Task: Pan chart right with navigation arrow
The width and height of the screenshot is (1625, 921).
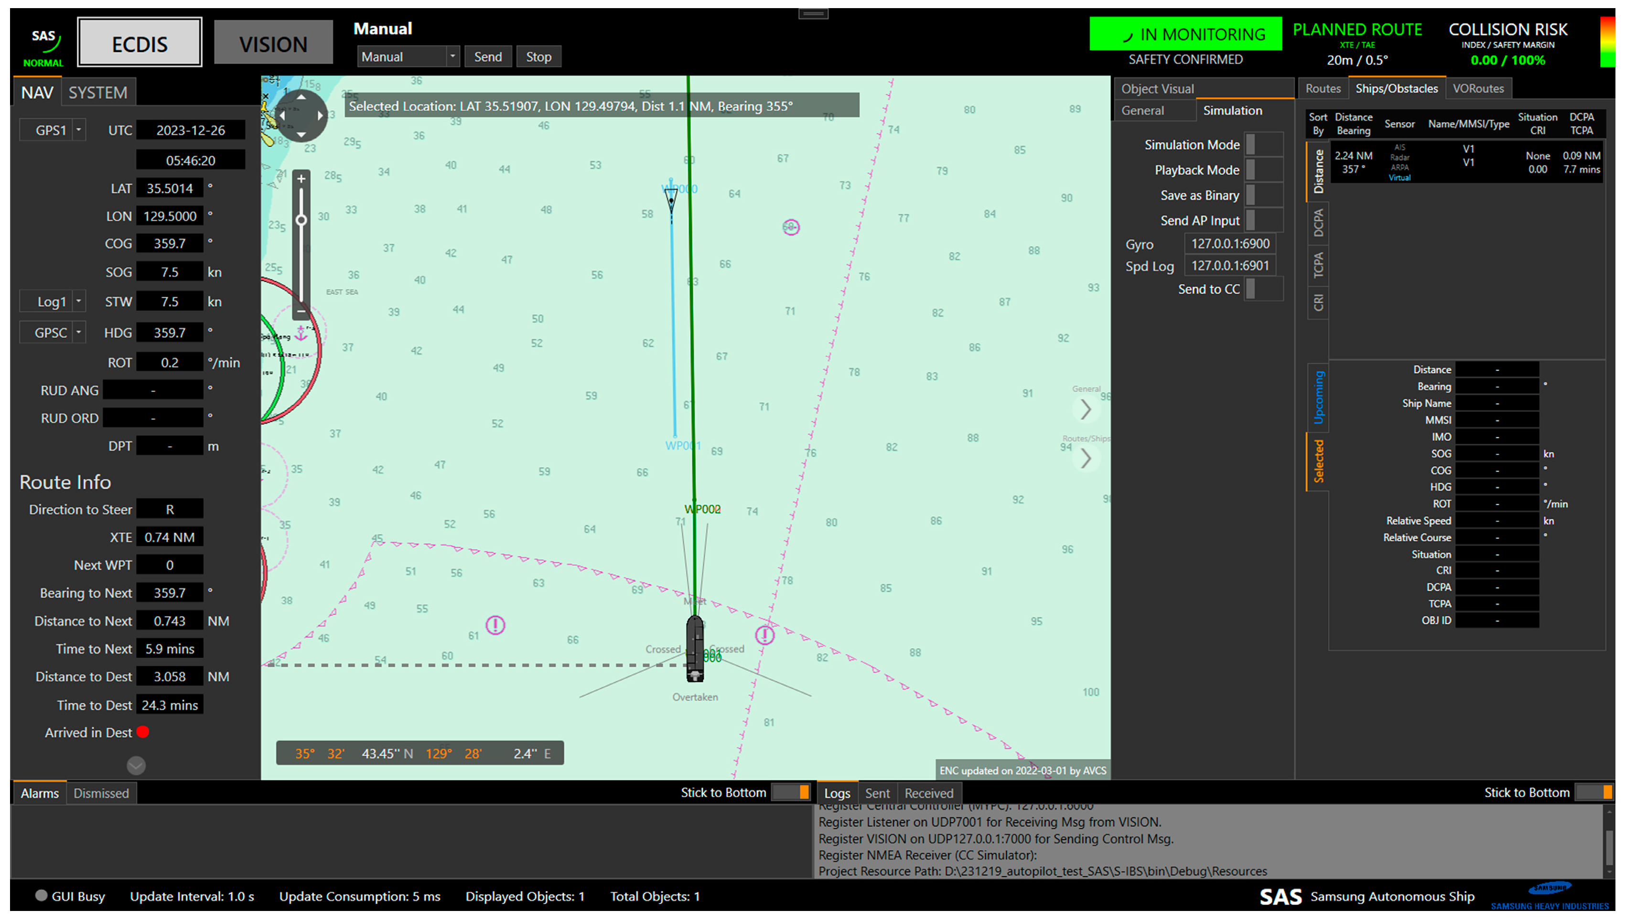Action: [320, 116]
